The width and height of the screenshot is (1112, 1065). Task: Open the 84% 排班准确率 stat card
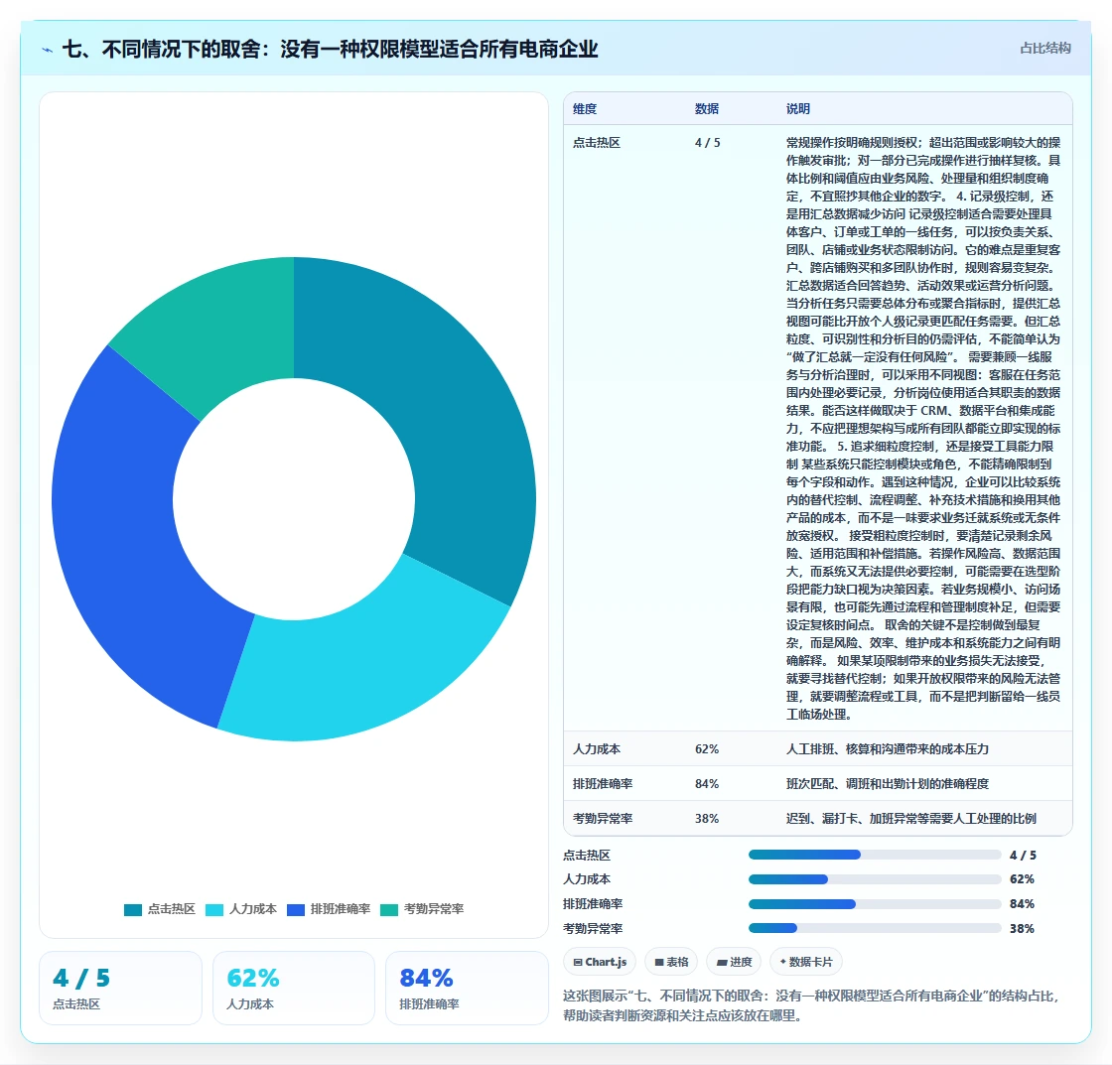(467, 989)
